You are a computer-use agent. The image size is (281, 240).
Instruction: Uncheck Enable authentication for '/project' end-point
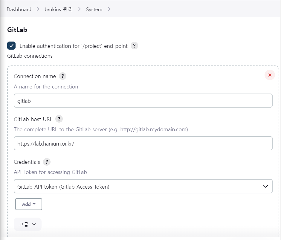pyautogui.click(x=11, y=45)
